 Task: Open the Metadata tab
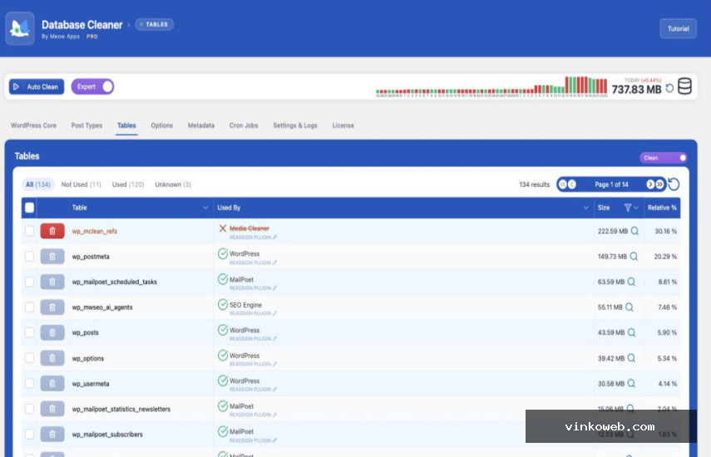(x=201, y=125)
